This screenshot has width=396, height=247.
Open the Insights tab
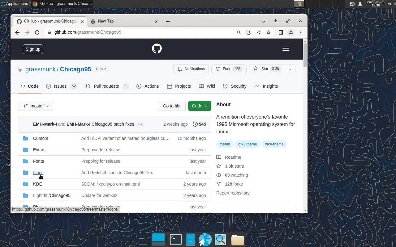click(x=266, y=86)
